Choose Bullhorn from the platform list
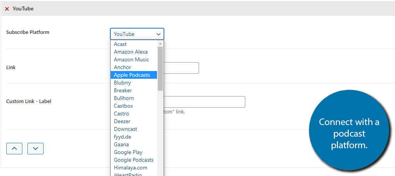The width and height of the screenshot is (395, 176). point(134,98)
